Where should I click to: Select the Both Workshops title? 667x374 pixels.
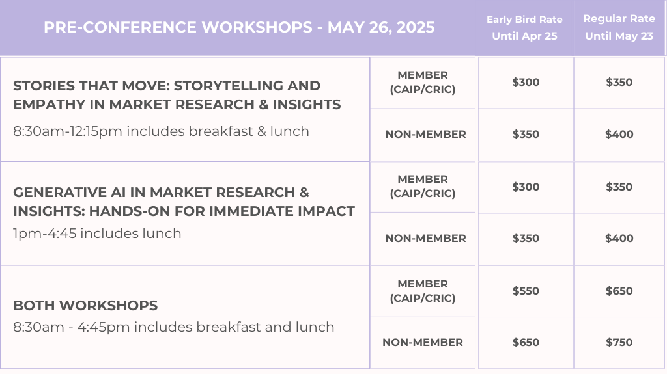85,306
